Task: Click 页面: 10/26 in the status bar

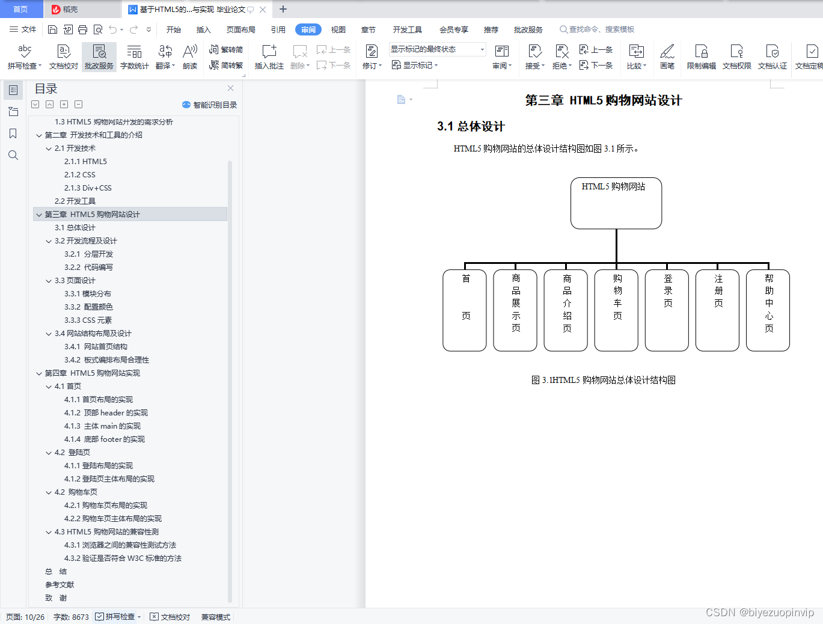Action: coord(25,617)
